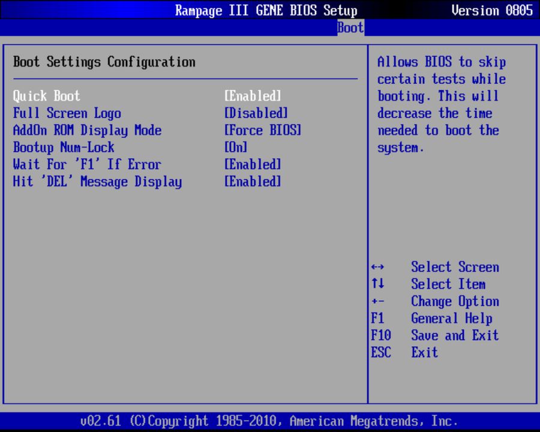Toggle Bootup Num-Lock [On] value
This screenshot has height=432, width=540.
click(x=236, y=148)
